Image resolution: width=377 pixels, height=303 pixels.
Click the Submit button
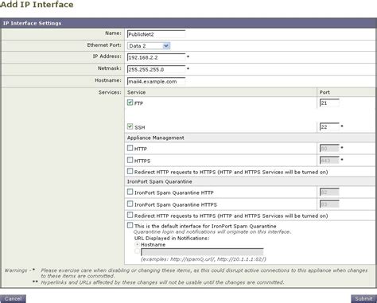point(363,299)
